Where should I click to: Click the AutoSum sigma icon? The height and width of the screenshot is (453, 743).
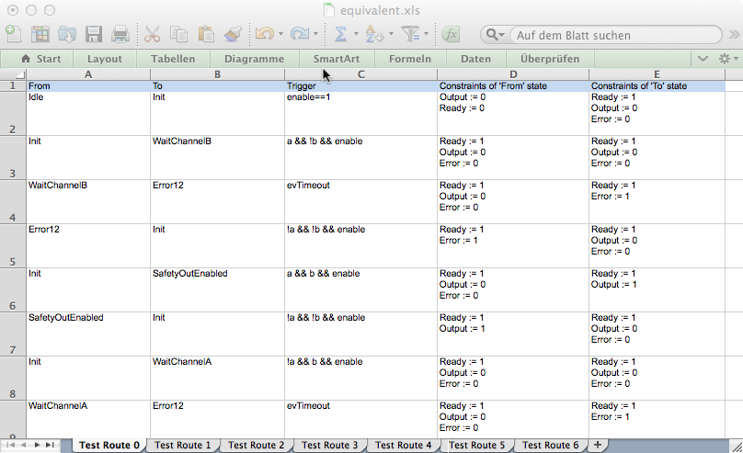340,35
